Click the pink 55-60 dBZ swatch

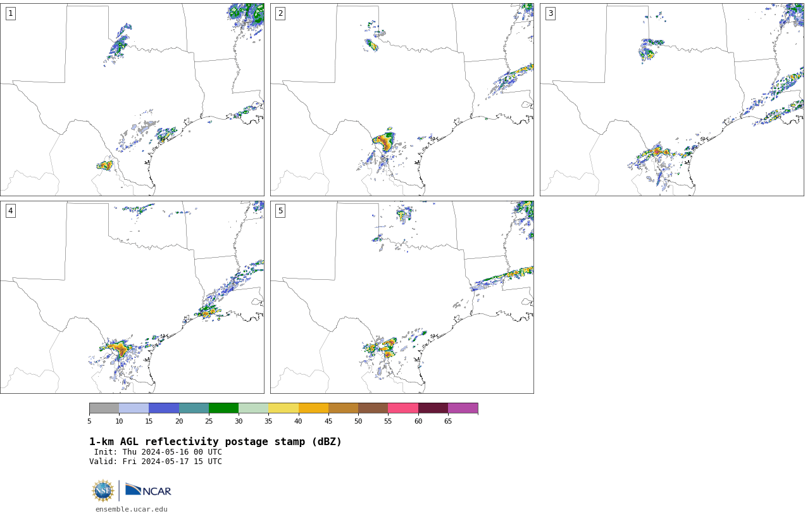point(403,408)
